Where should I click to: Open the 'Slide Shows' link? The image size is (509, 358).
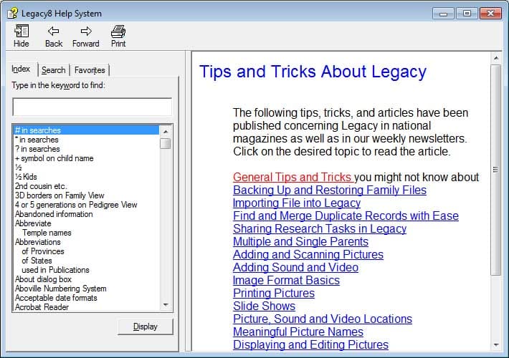pos(265,306)
